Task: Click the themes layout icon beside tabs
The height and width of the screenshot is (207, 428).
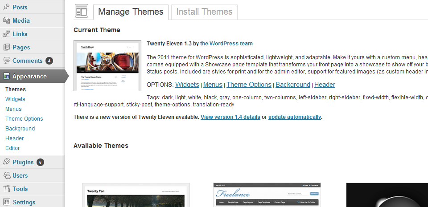Action: click(x=81, y=11)
